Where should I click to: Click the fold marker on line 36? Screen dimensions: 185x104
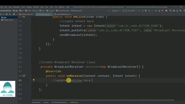point(31,39)
